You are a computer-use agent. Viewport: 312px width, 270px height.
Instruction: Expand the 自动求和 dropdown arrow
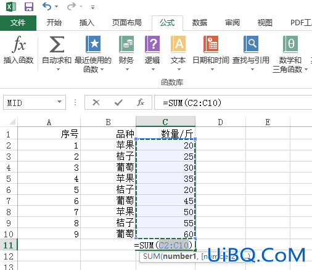coord(59,70)
